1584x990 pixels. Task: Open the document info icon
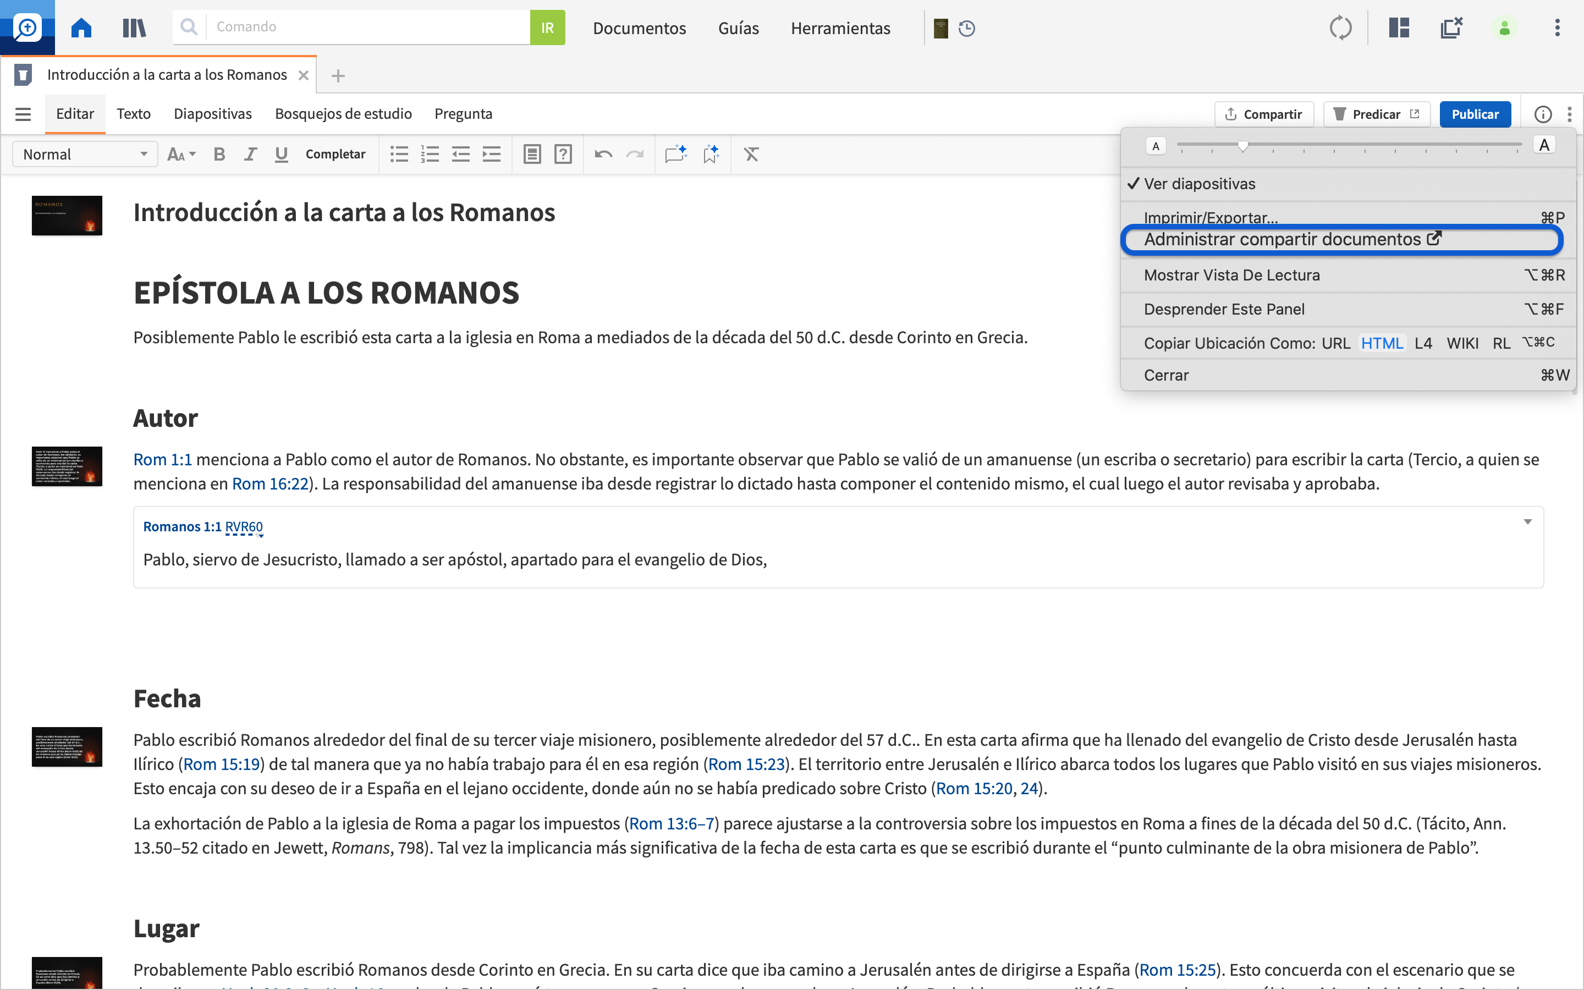[x=1543, y=114]
